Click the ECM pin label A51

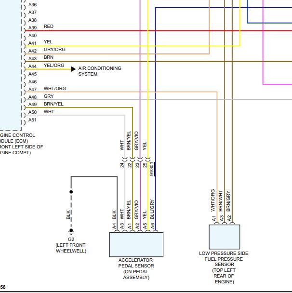[x=32, y=120]
